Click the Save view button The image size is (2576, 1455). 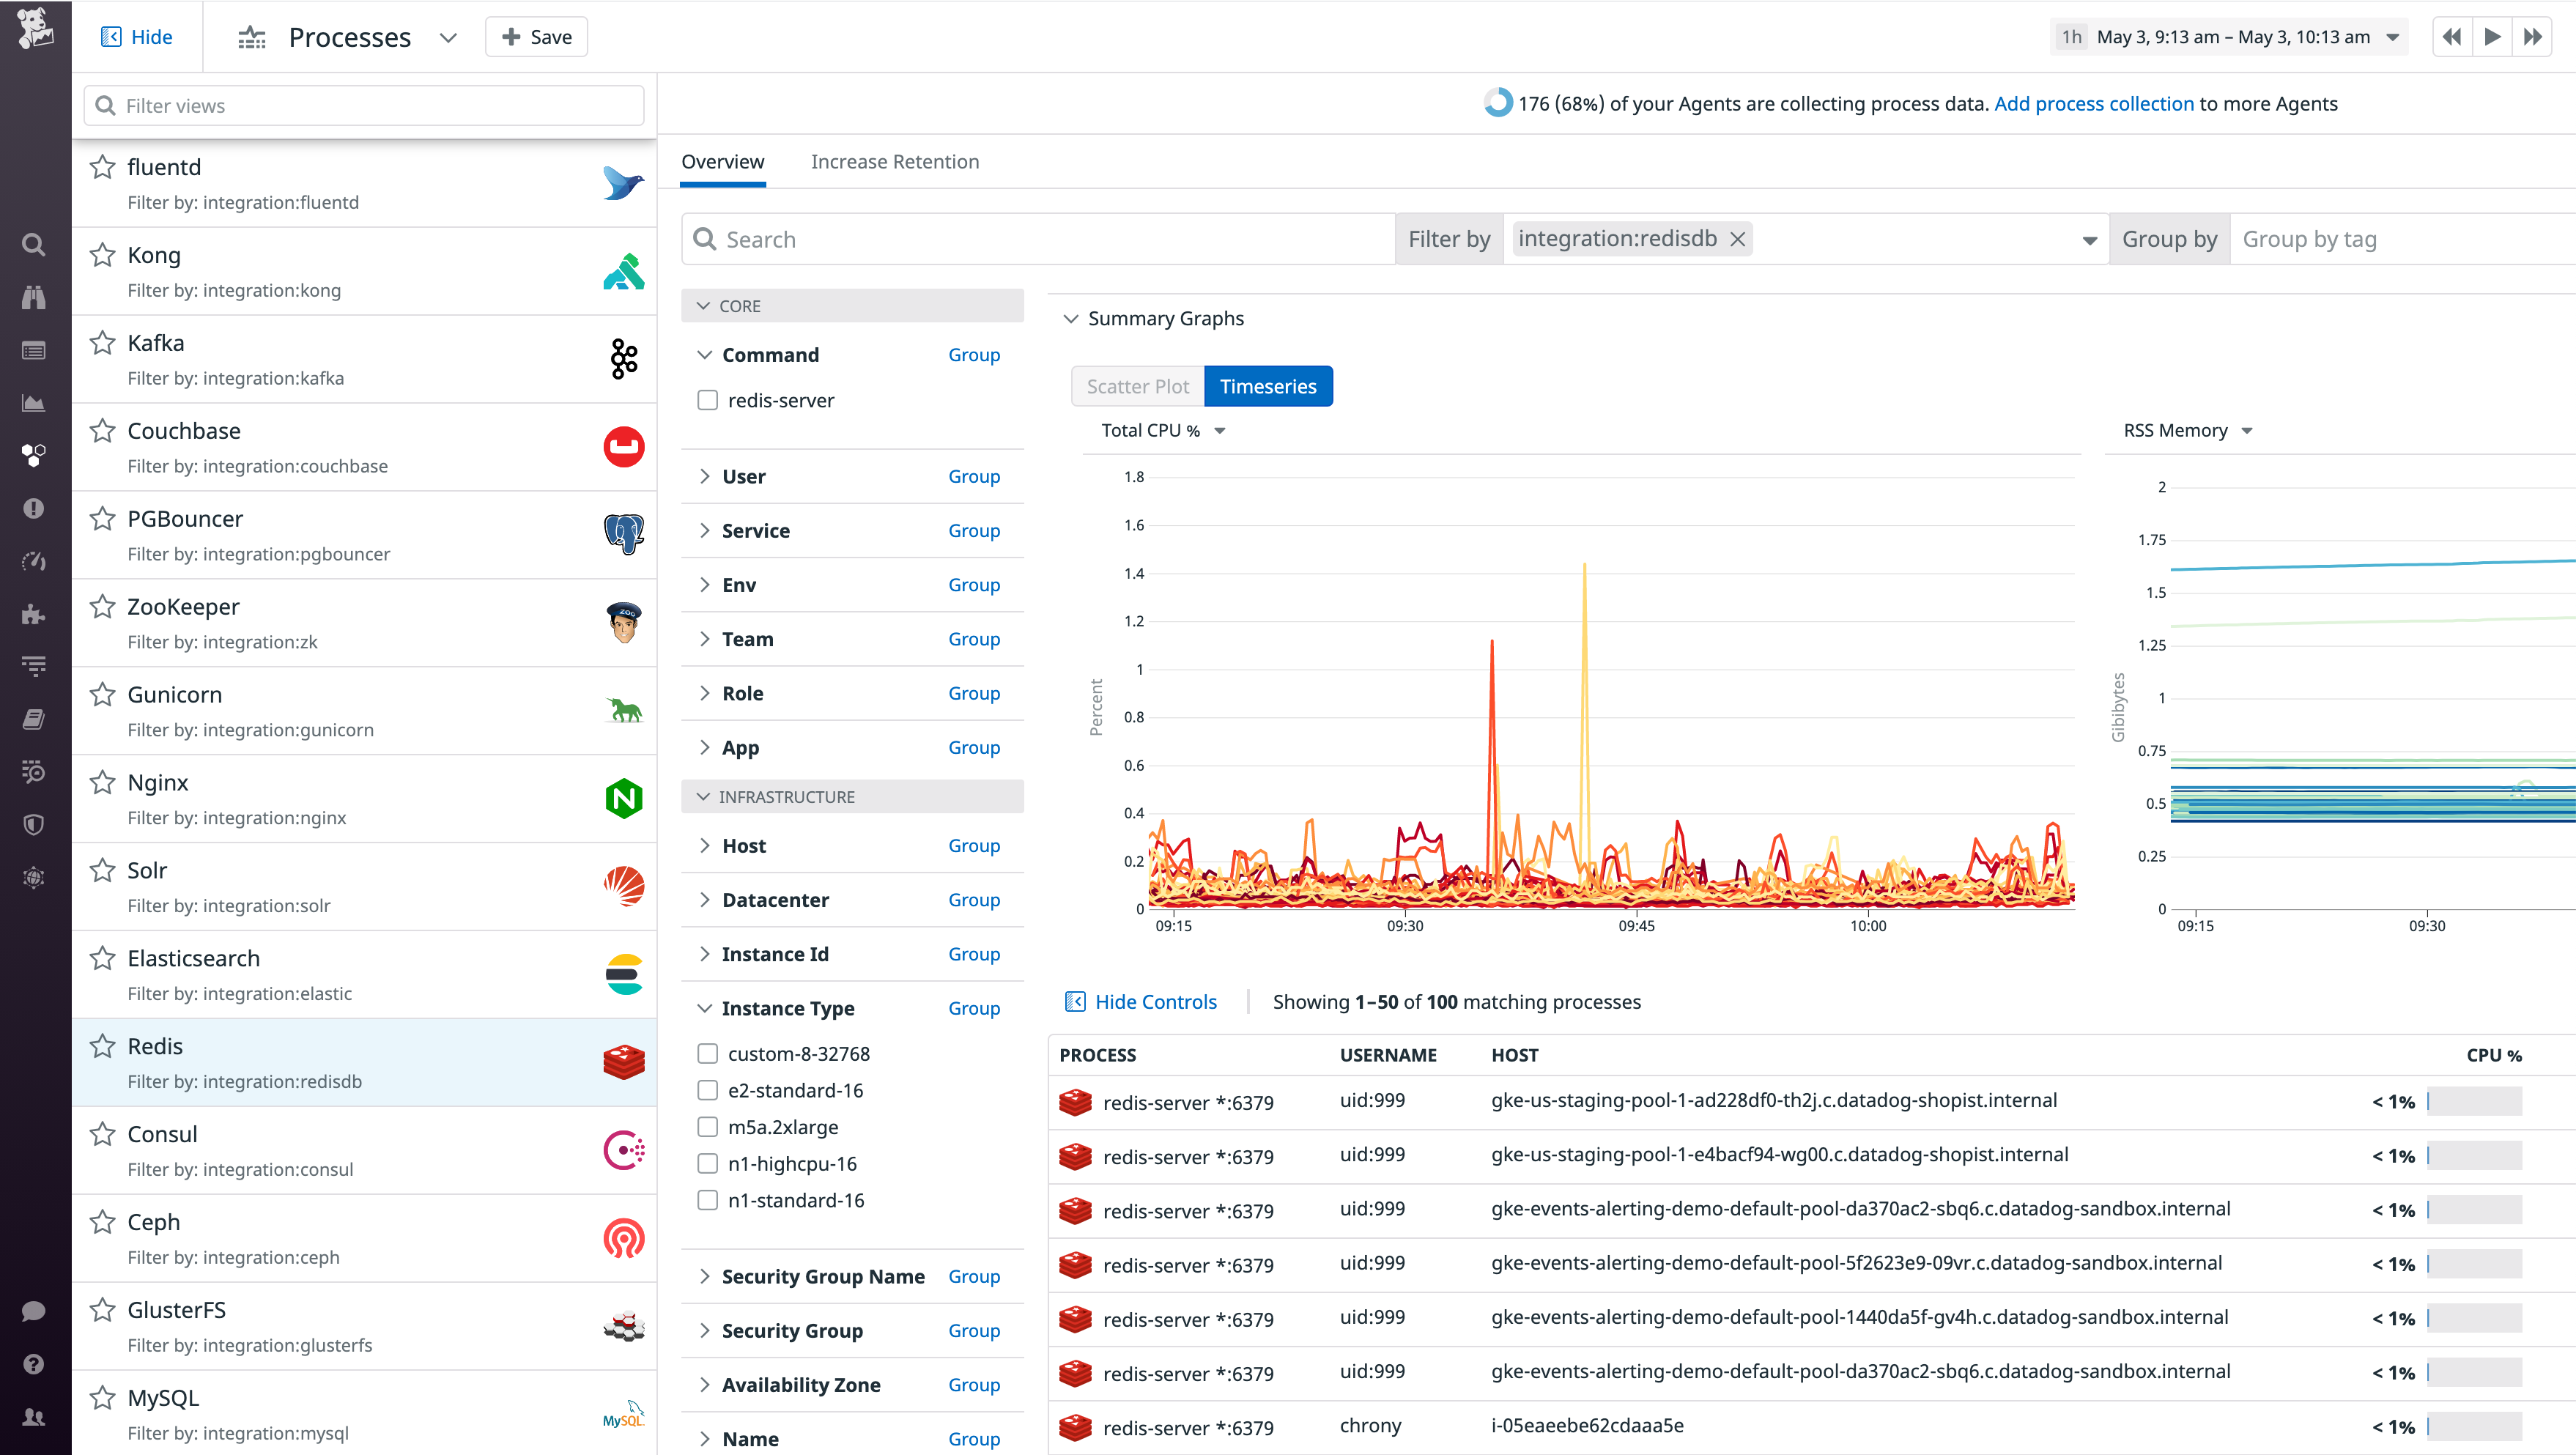[536, 36]
